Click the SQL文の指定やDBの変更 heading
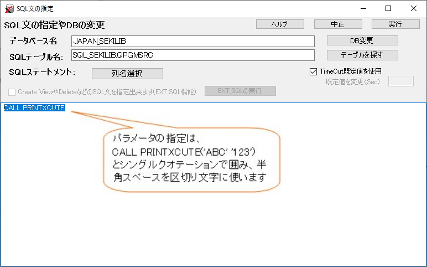Screen dimensions: 427x267 click(x=54, y=25)
